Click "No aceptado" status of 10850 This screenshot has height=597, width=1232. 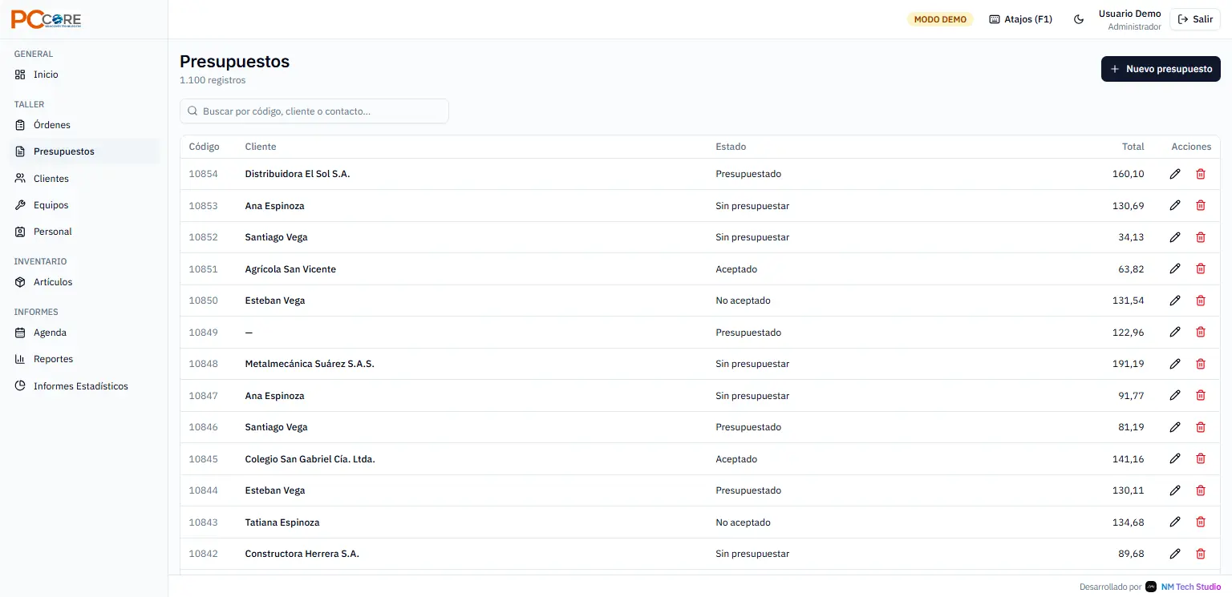[743, 301]
